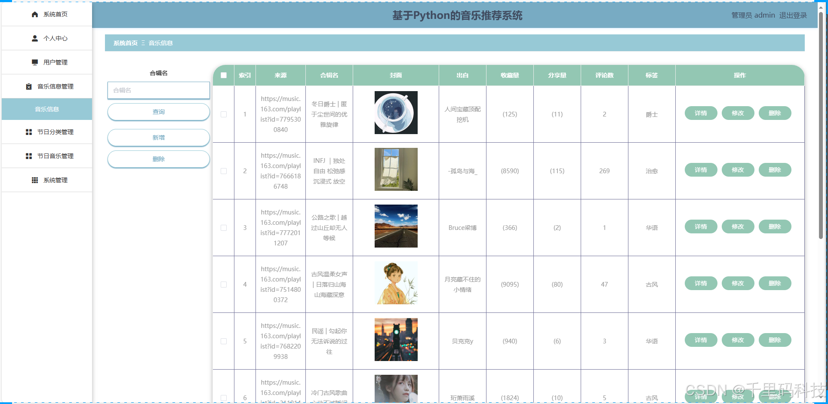Click the 分享量 column header
The height and width of the screenshot is (404, 828).
tap(557, 75)
